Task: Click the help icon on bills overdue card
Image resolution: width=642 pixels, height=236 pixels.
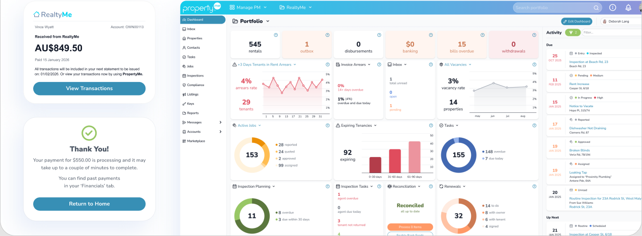Action: [x=482, y=35]
